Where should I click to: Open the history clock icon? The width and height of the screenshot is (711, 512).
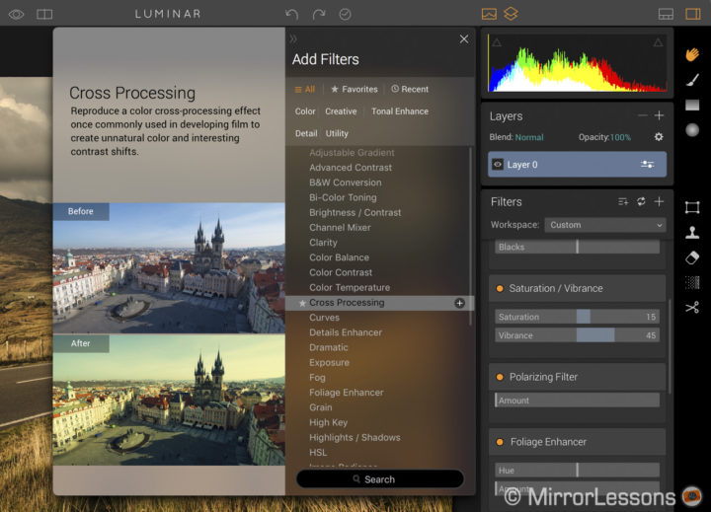point(345,15)
